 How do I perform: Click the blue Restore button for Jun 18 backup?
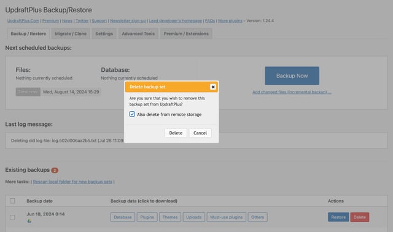(x=338, y=217)
